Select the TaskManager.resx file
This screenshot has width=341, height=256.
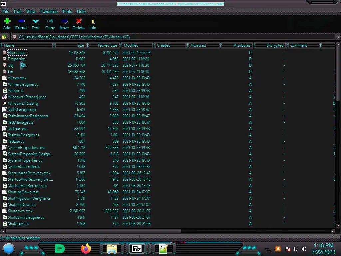click(x=22, y=109)
